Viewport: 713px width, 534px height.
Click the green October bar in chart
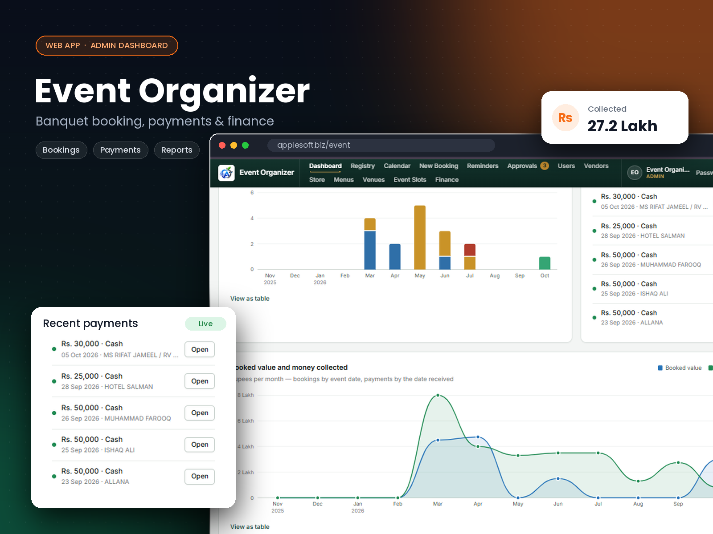pos(545,263)
